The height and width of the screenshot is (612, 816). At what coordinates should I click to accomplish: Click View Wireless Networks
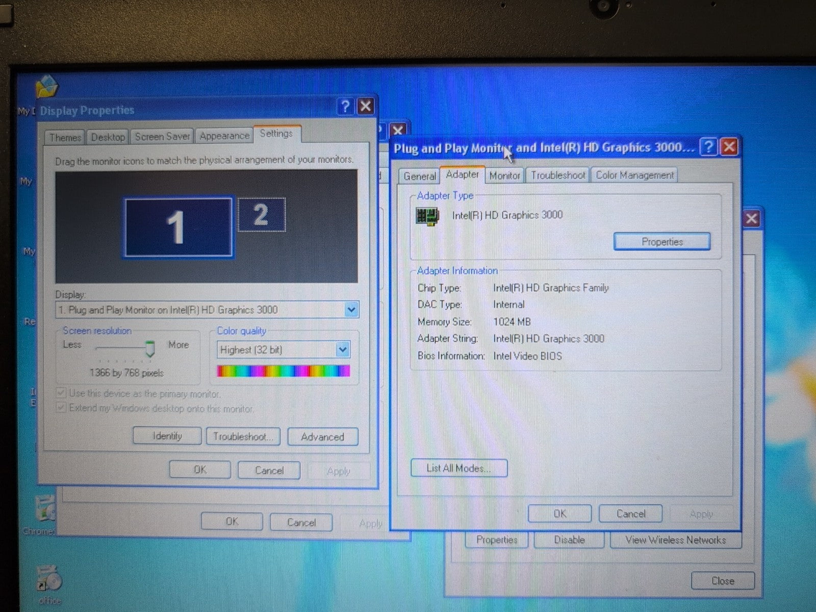point(676,540)
